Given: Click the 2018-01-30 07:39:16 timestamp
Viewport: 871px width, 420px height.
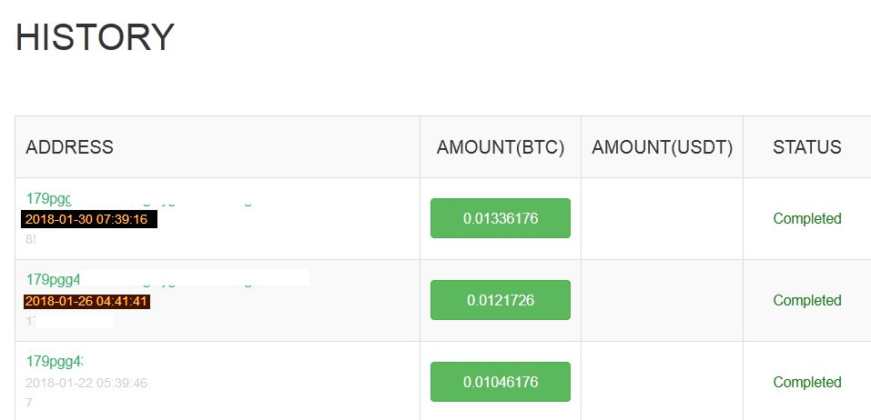Looking at the screenshot, I should 86,219.
